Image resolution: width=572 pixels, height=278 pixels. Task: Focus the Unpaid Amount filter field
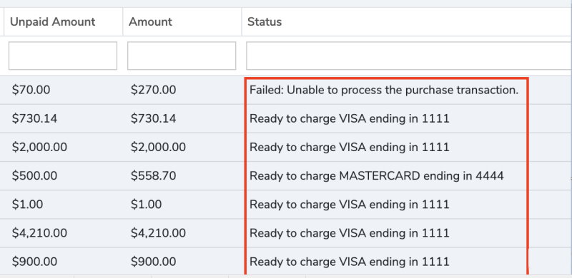(63, 56)
